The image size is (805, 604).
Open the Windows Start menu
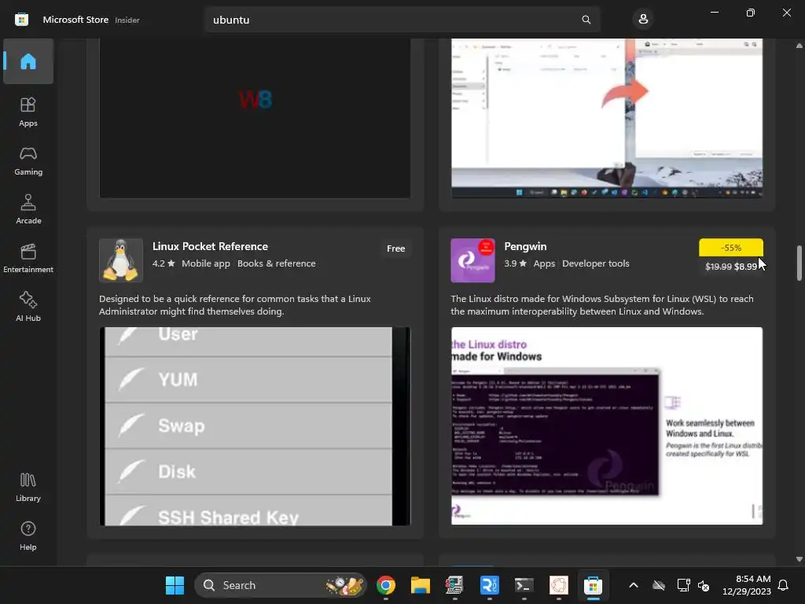[175, 585]
